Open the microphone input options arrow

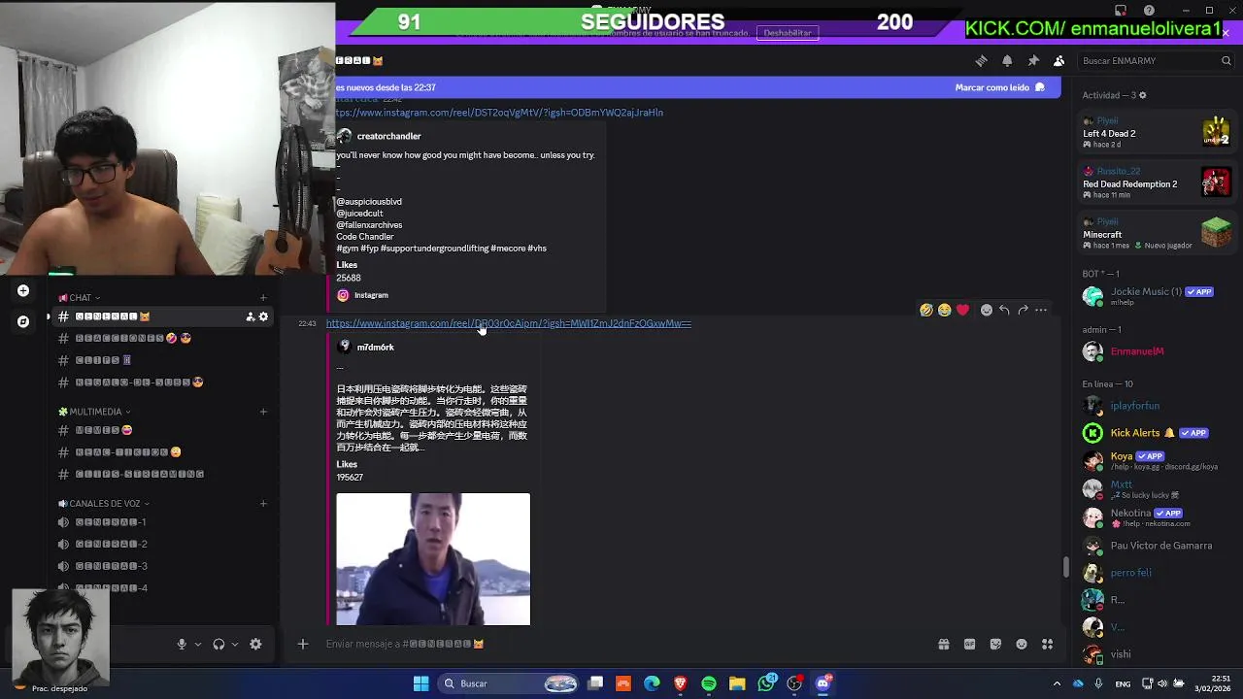click(198, 644)
